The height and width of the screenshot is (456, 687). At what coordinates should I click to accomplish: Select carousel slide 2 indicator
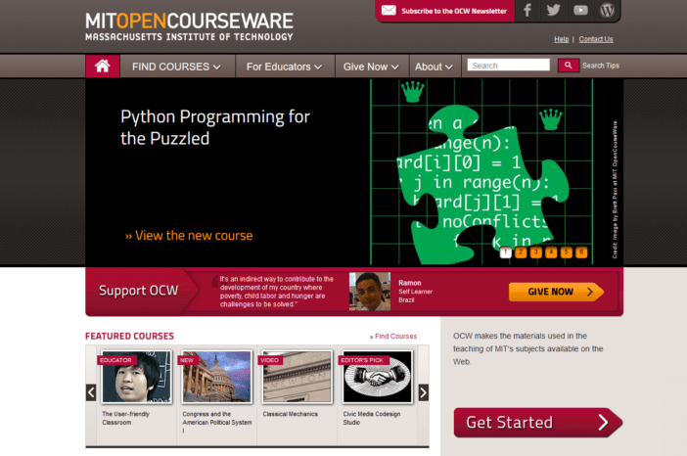point(521,252)
